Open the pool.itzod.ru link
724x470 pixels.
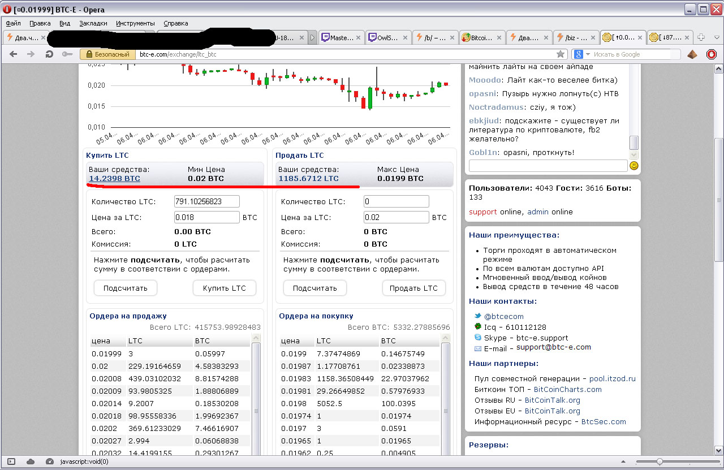pyautogui.click(x=613, y=378)
